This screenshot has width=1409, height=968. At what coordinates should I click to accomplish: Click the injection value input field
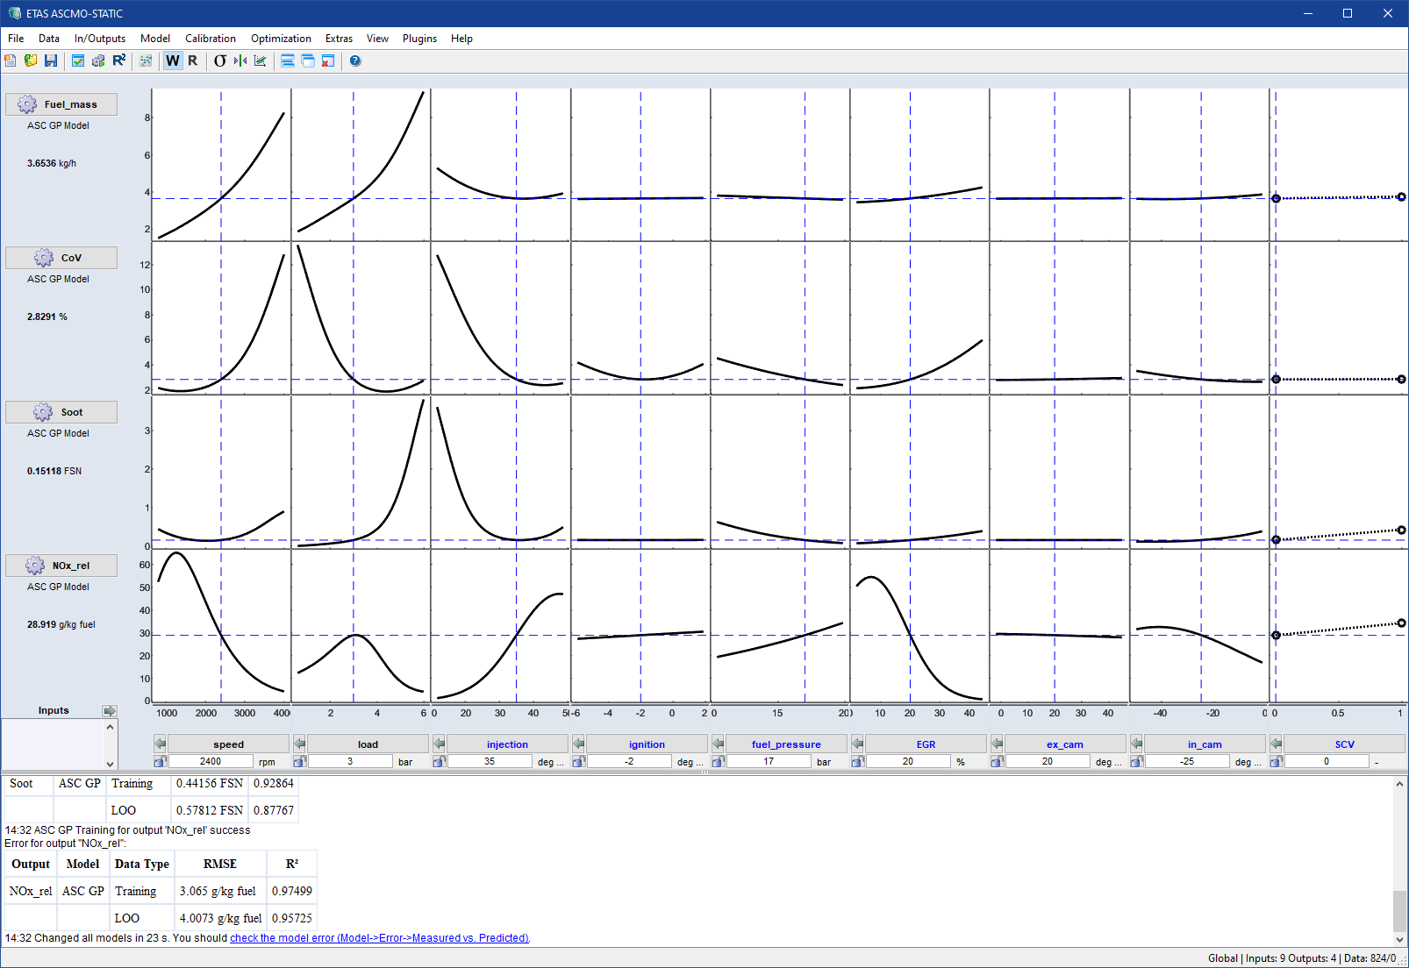pos(490,761)
